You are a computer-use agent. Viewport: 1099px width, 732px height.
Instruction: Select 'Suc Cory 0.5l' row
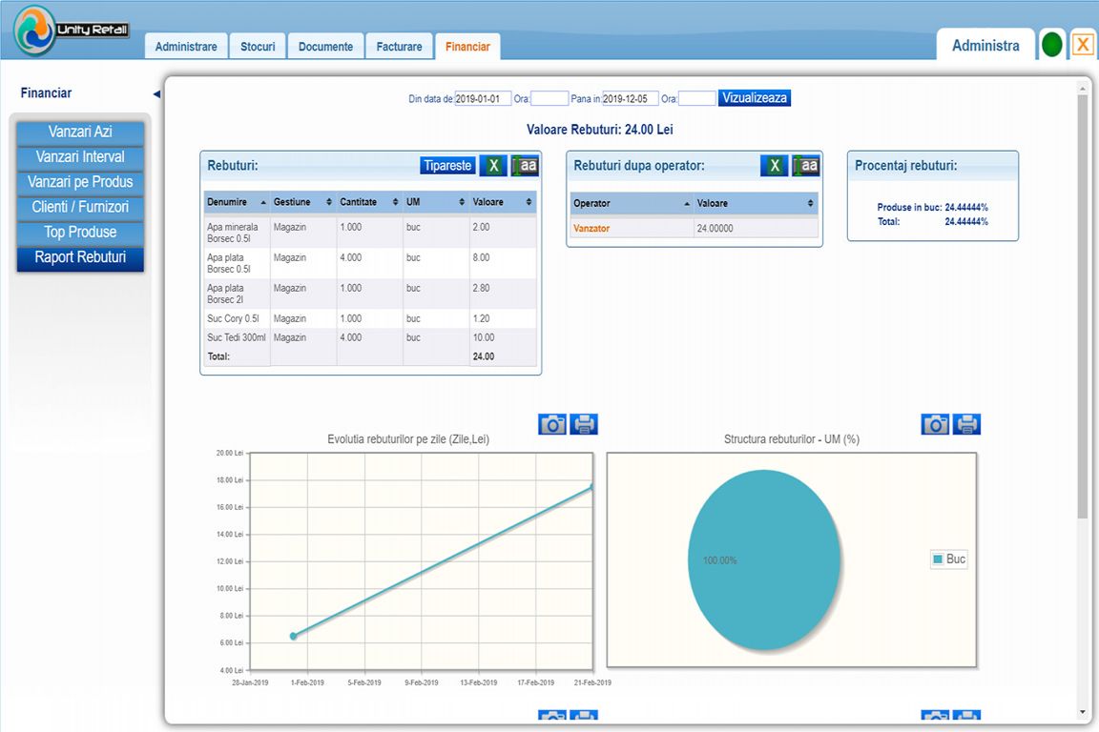tap(370, 318)
